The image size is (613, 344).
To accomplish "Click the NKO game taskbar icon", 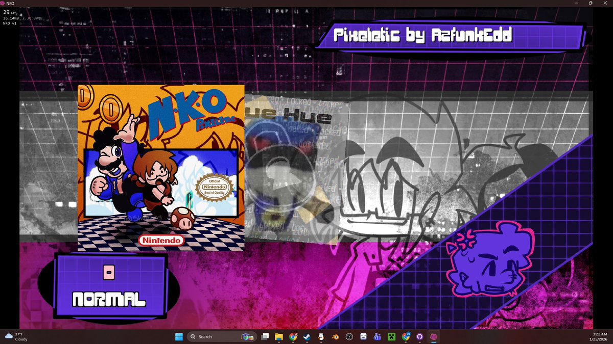I will 434,337.
